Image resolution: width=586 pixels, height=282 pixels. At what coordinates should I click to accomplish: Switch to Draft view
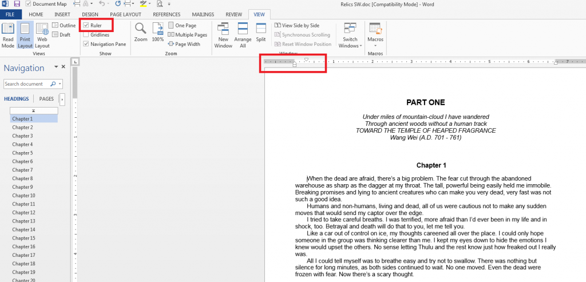61,35
